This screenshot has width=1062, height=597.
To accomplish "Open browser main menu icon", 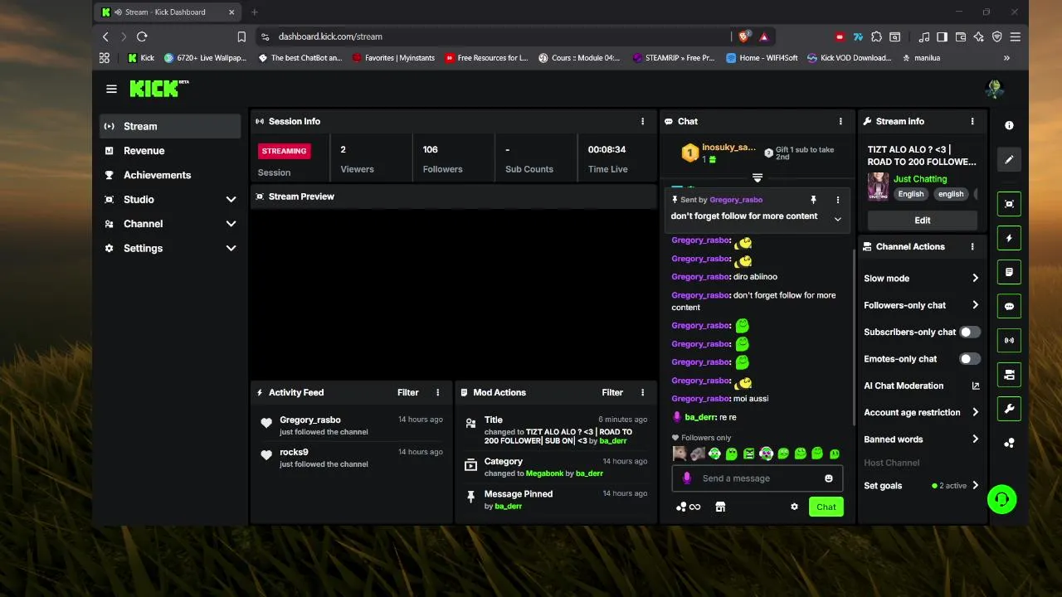I will [x=1016, y=36].
